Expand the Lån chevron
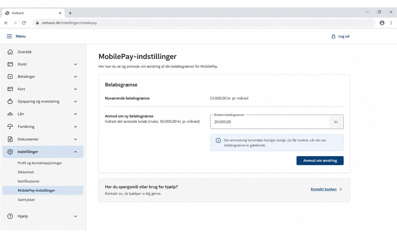The width and height of the screenshot is (397, 238). coord(75,114)
